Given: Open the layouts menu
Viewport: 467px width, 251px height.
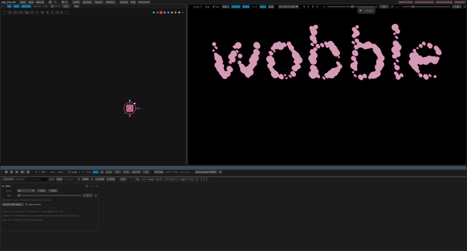Looking at the screenshot, I should coord(124,2).
